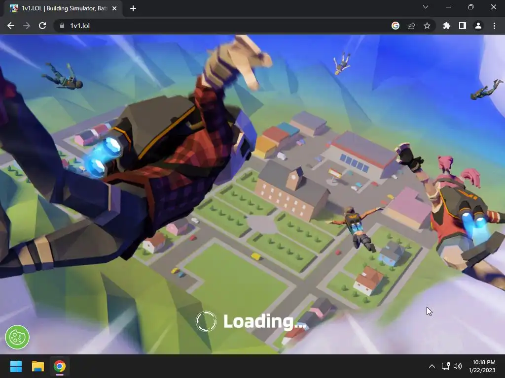Click the browser back arrow
Viewport: 505px width, 378px height.
11,26
